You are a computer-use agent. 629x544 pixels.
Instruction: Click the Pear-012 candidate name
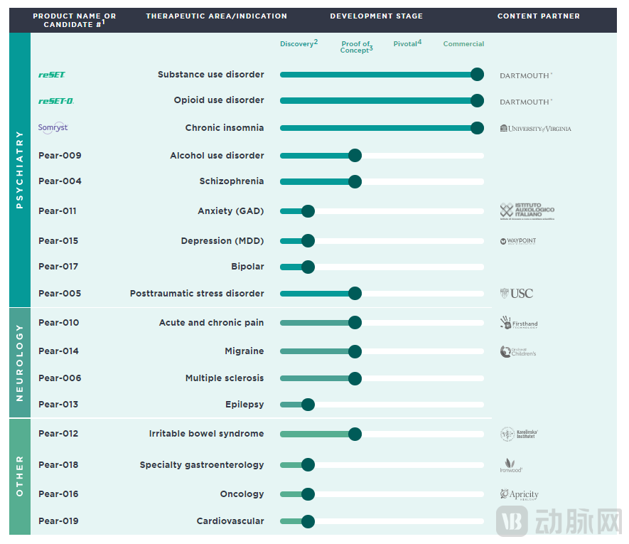click(x=58, y=434)
